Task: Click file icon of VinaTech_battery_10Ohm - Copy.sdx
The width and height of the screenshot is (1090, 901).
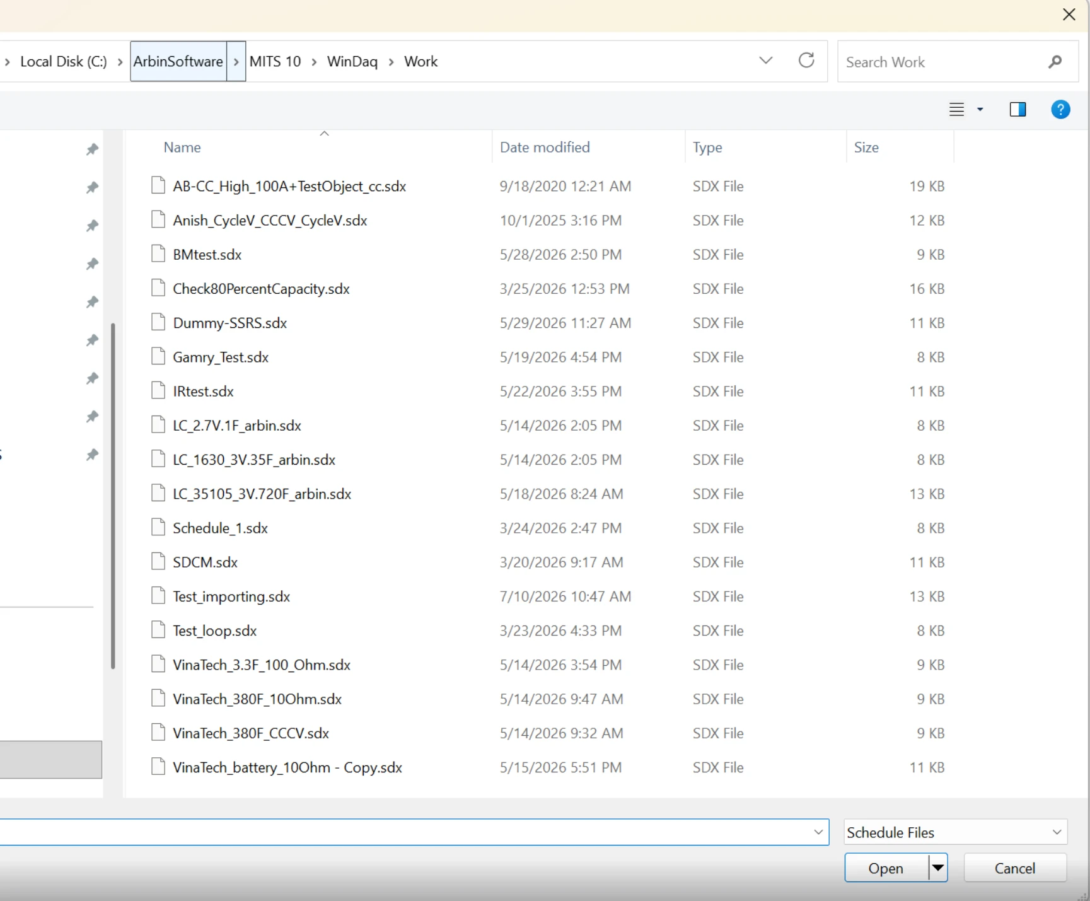Action: pos(158,767)
